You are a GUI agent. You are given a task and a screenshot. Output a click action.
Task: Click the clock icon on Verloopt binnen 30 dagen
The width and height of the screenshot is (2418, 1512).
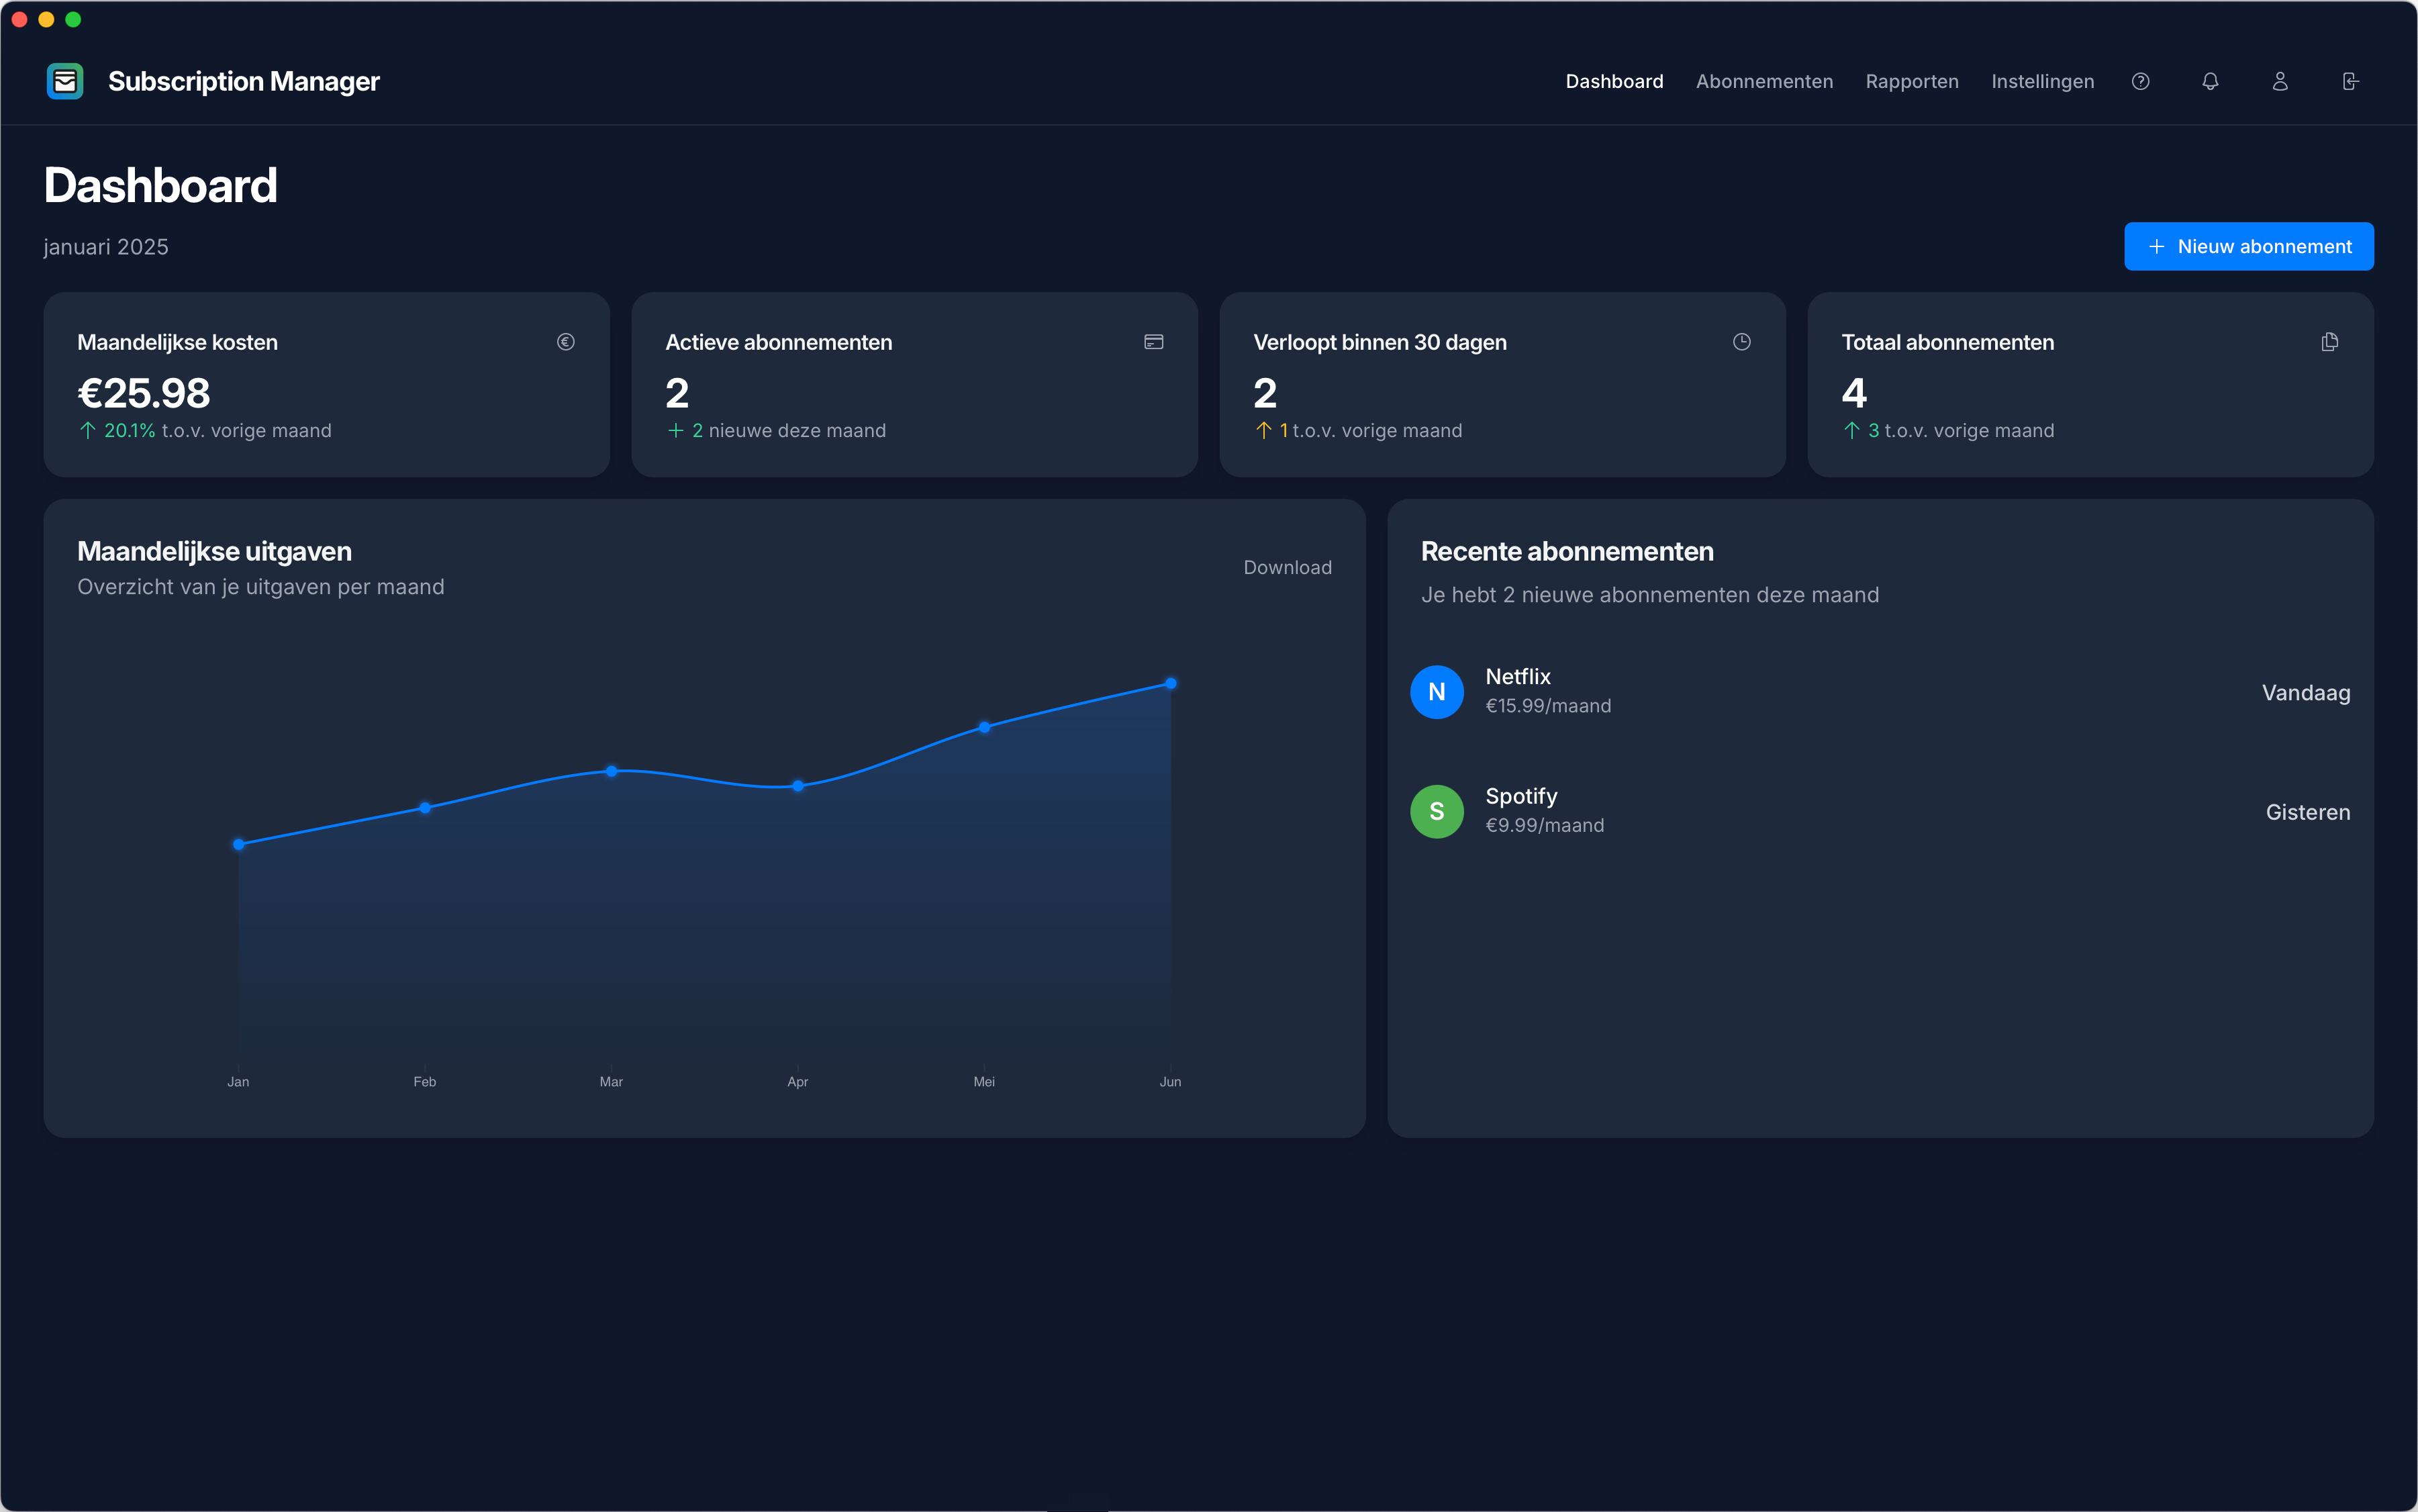click(x=1741, y=341)
